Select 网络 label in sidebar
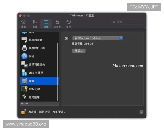Viewport: 164px width, 131px height. 31,56
